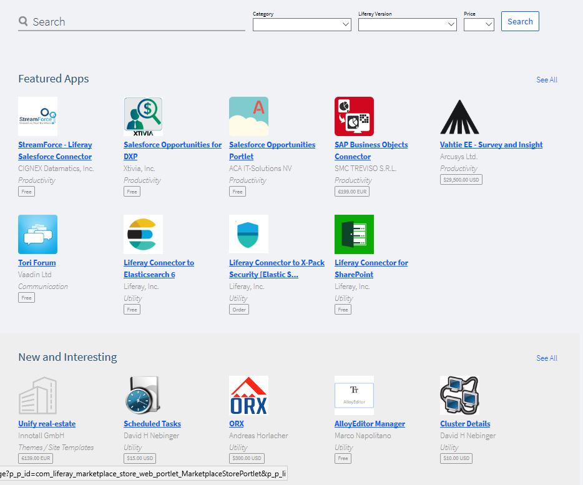Click the Andreas Horlacher developer name
This screenshot has width=583, height=485.
click(258, 436)
